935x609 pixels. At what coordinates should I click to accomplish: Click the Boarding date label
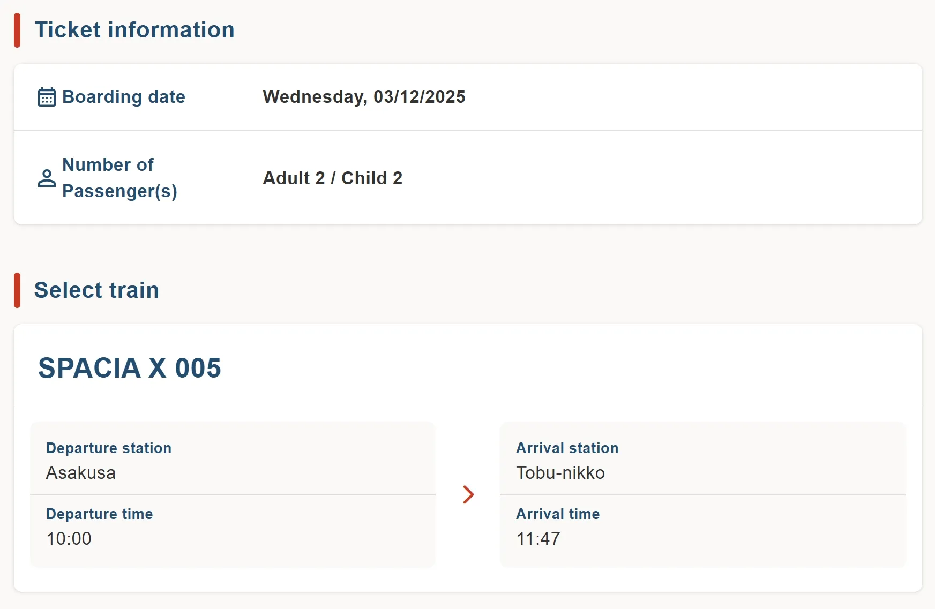pyautogui.click(x=123, y=97)
